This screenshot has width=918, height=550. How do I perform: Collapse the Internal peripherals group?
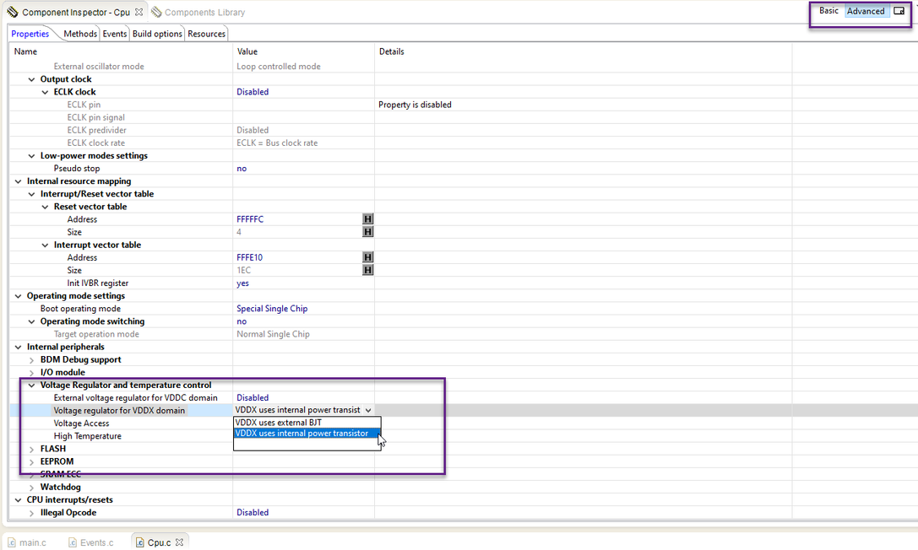pyautogui.click(x=18, y=348)
